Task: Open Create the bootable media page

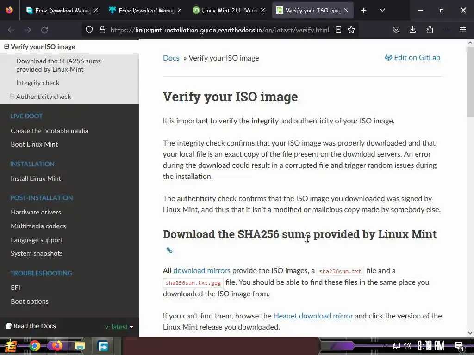Action: click(x=50, y=131)
